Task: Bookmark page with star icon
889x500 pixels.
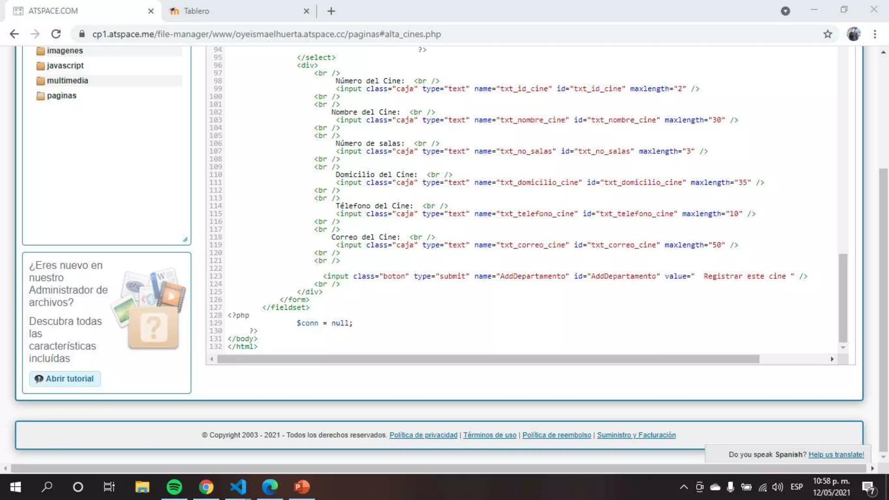Action: click(827, 34)
